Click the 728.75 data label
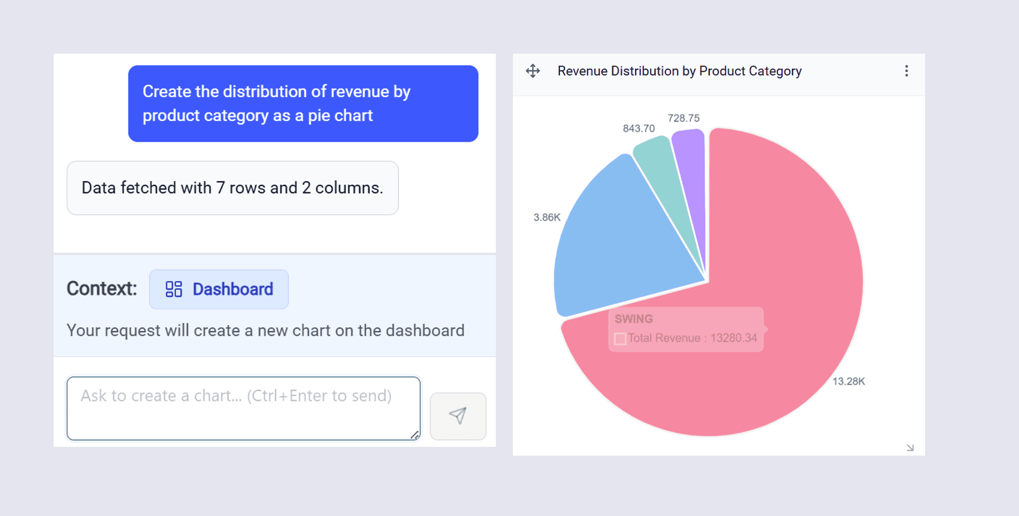Screen dimensions: 1019x516 click(684, 118)
